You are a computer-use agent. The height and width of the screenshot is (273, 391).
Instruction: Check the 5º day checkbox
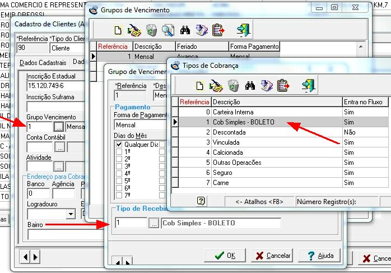tap(119, 181)
